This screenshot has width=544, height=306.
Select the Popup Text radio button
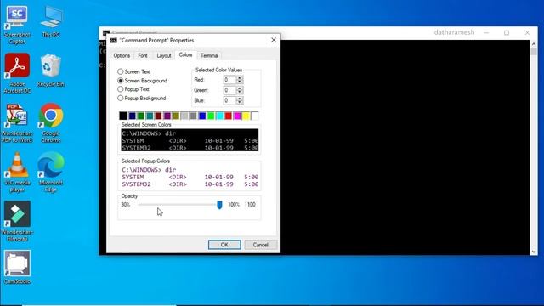[121, 89]
